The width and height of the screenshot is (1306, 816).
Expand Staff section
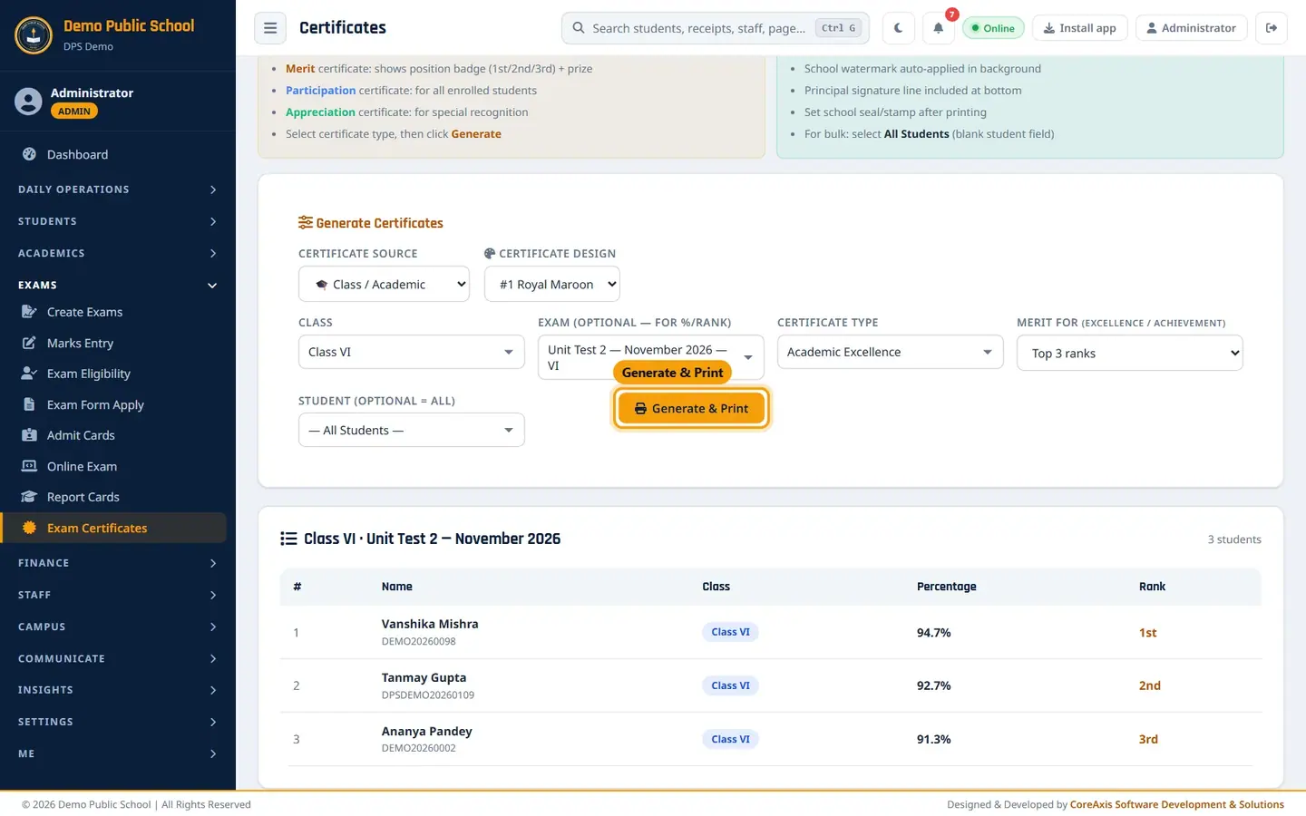(118, 595)
